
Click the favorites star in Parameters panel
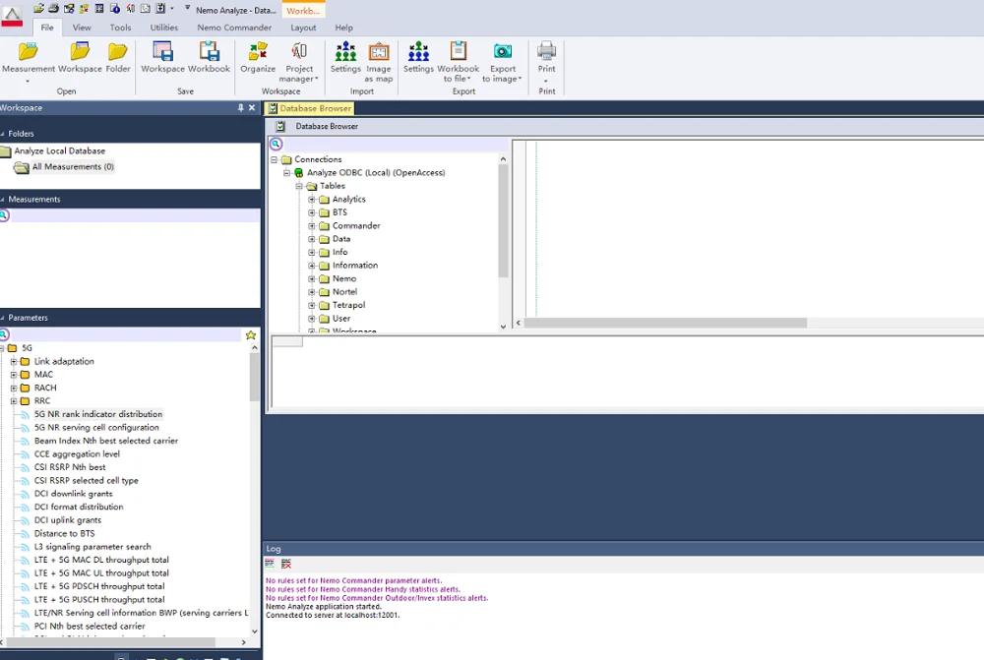(251, 335)
